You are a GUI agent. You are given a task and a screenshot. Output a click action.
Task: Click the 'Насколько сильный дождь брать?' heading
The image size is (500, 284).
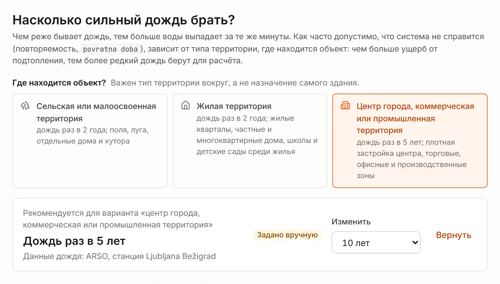[x=124, y=20]
